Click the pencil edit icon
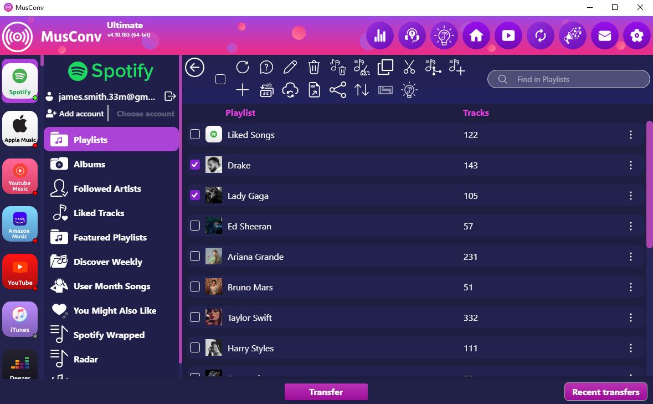 tap(290, 67)
